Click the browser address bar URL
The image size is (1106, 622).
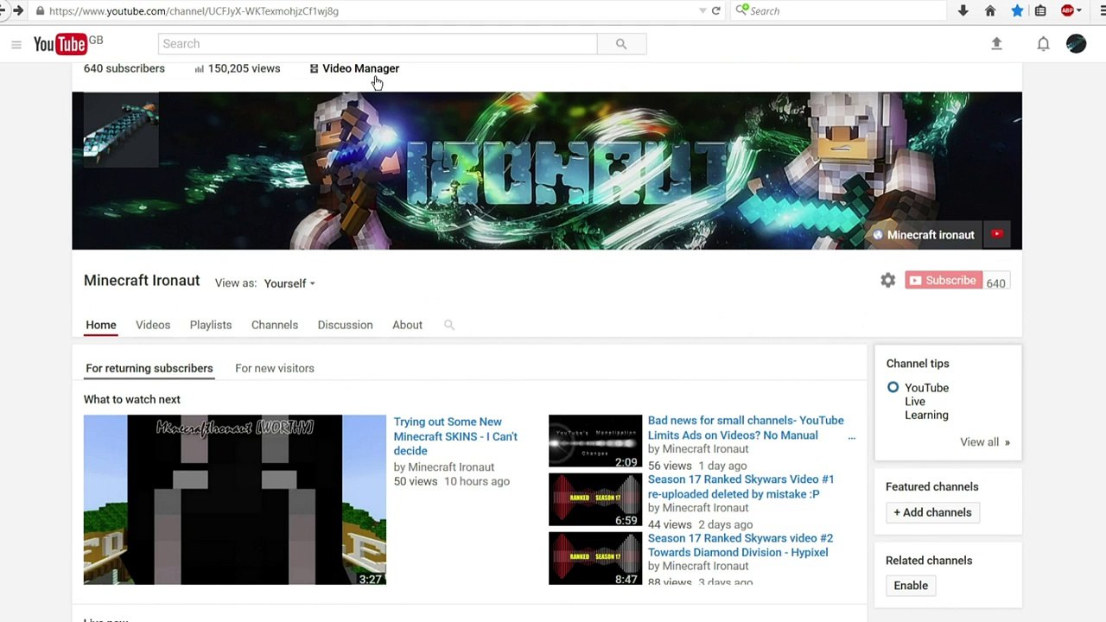pyautogui.click(x=194, y=11)
